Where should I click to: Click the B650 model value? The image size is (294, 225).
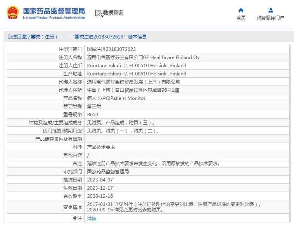[93, 115]
